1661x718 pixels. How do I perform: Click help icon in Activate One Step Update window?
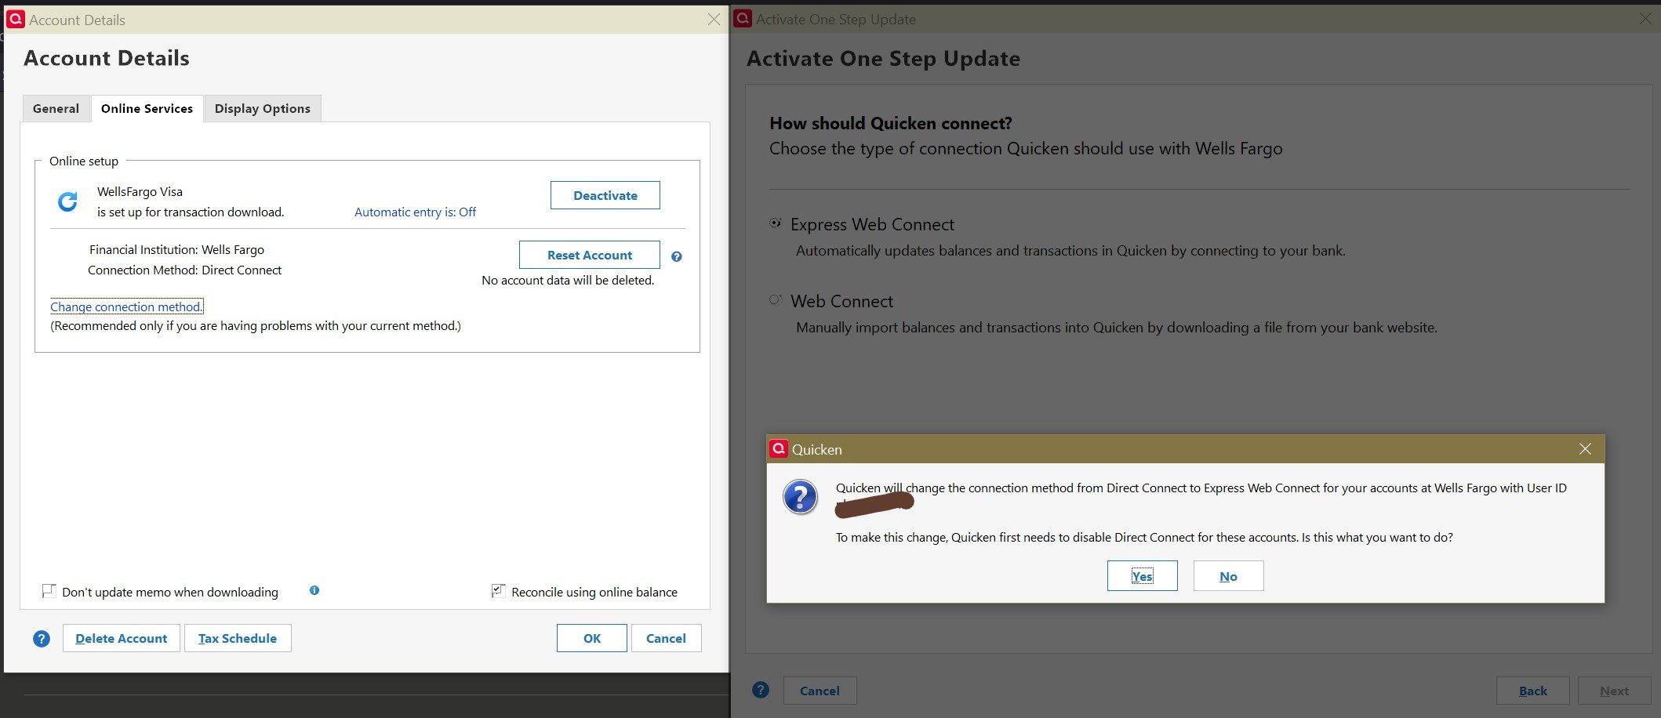pos(761,690)
